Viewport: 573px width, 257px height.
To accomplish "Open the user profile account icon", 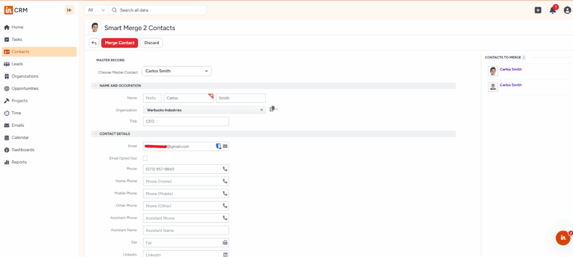I will click(x=567, y=10).
